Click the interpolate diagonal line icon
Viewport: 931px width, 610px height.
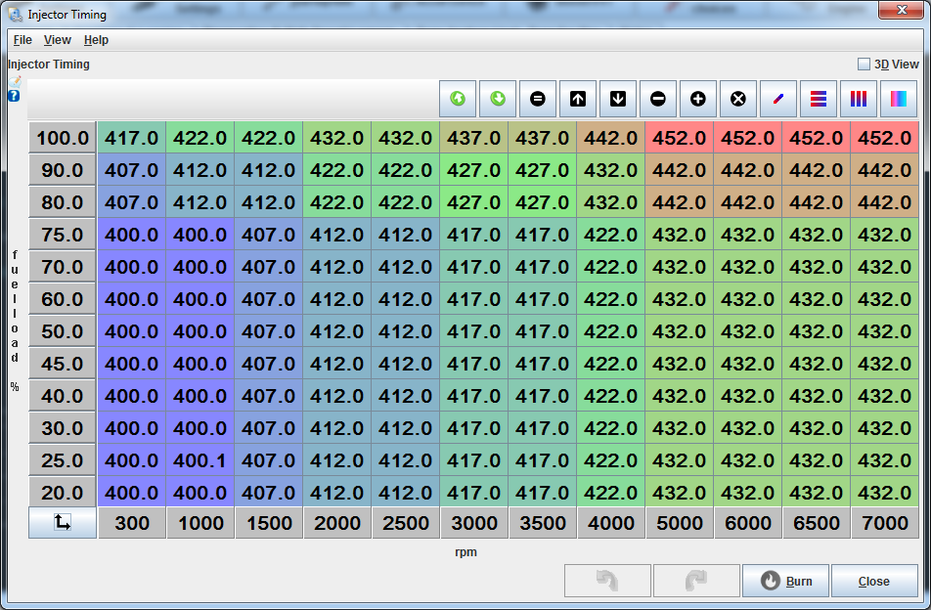coord(777,99)
